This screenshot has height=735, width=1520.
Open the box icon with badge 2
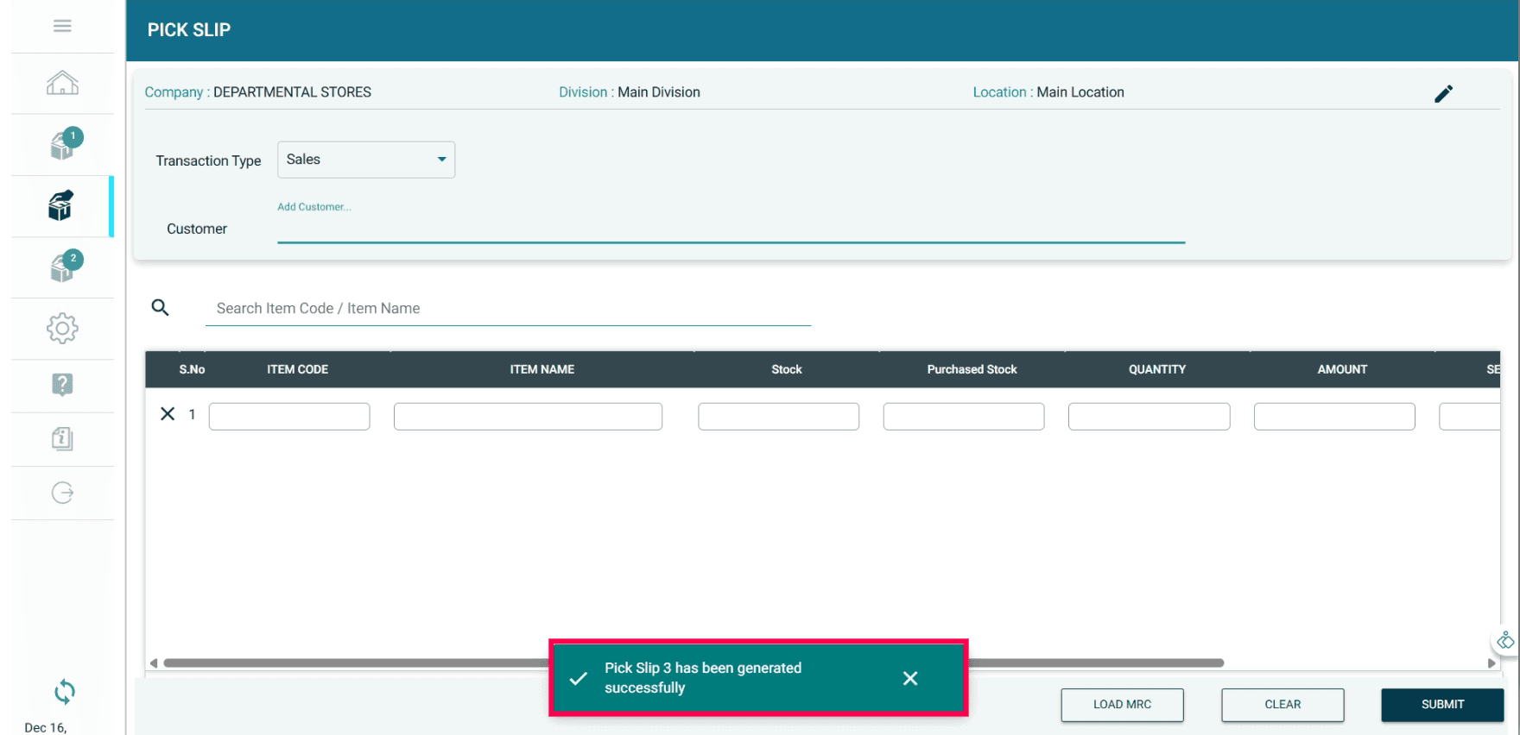pos(64,267)
